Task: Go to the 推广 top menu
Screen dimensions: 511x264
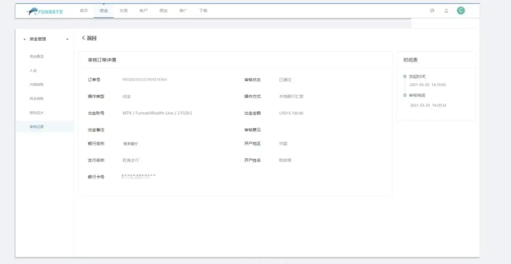Action: [x=183, y=11]
